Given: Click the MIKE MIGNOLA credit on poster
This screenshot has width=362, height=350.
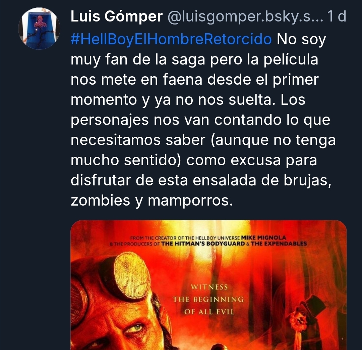Looking at the screenshot, I should coord(264,237).
